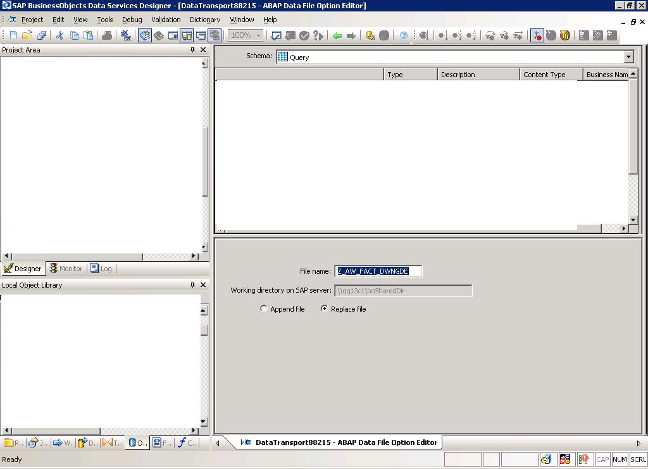Click the Working directory on SAP server field
This screenshot has width=648, height=469.
pos(403,291)
